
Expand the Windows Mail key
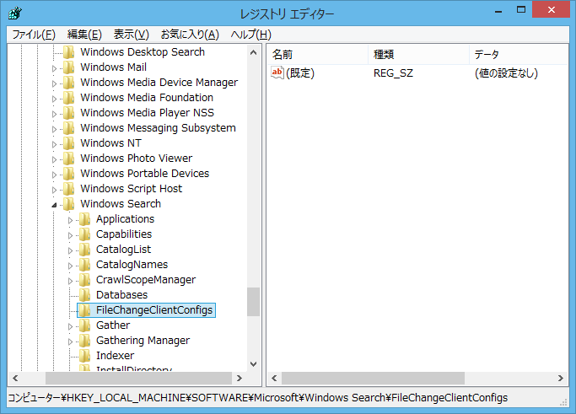pyautogui.click(x=54, y=68)
